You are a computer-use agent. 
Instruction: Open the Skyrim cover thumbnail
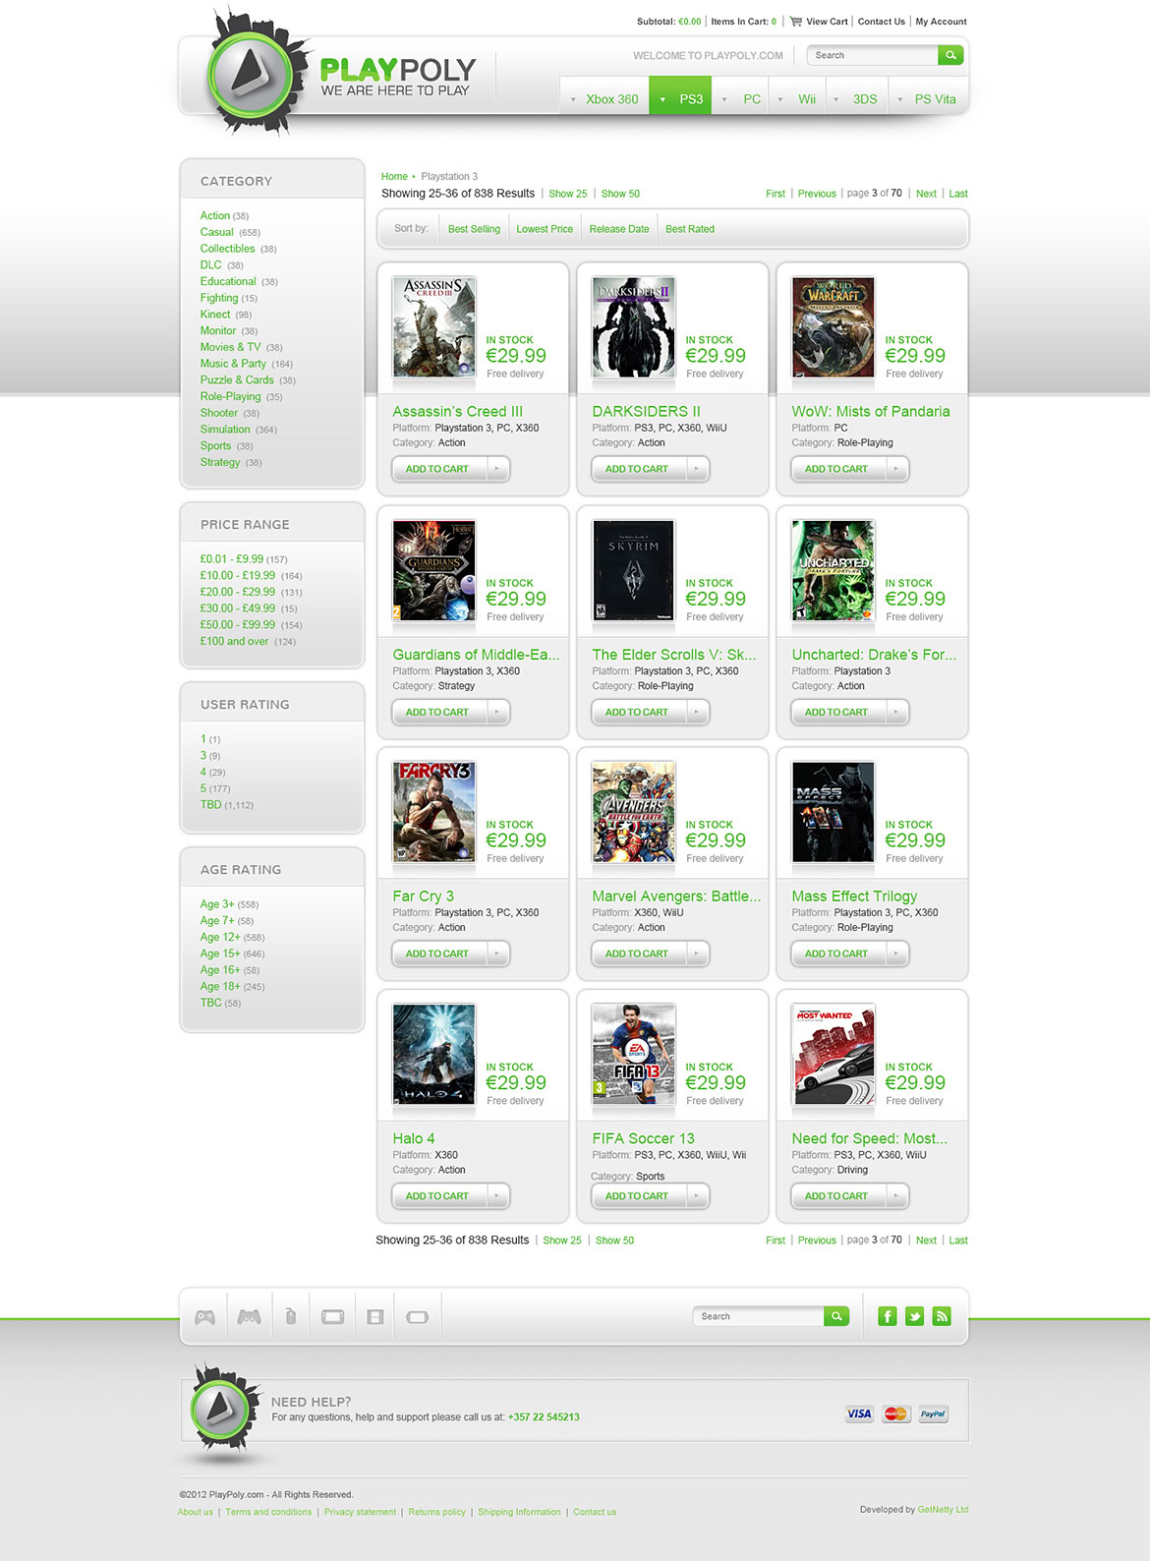coord(634,570)
